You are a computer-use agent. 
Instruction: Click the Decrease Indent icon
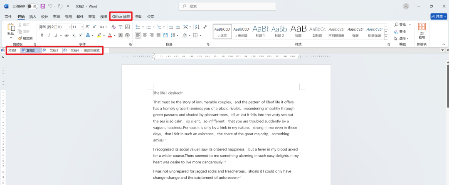pos(171,27)
